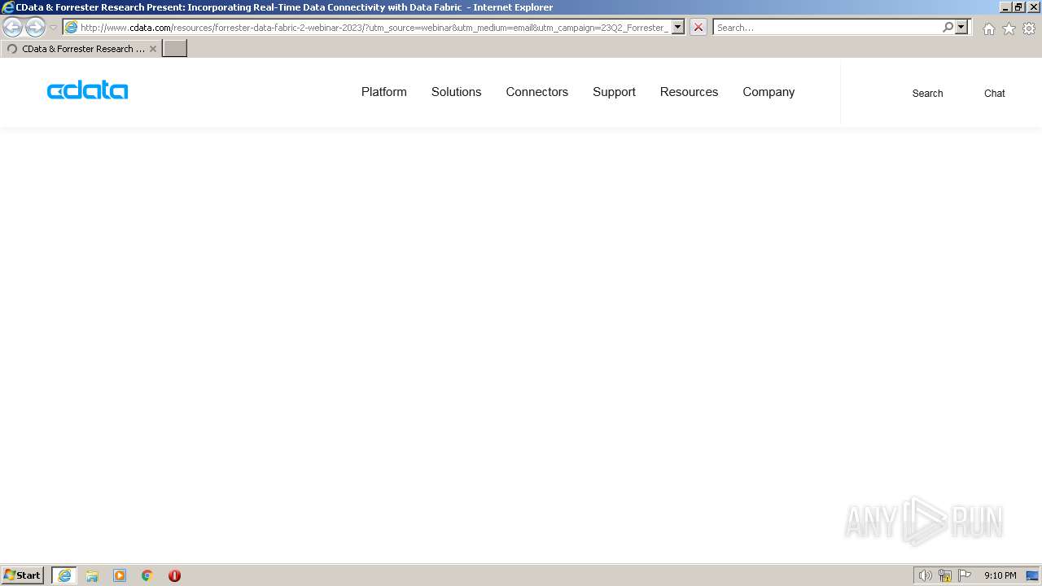Click the page icon beside the URL
This screenshot has width=1042, height=586.
(71, 28)
